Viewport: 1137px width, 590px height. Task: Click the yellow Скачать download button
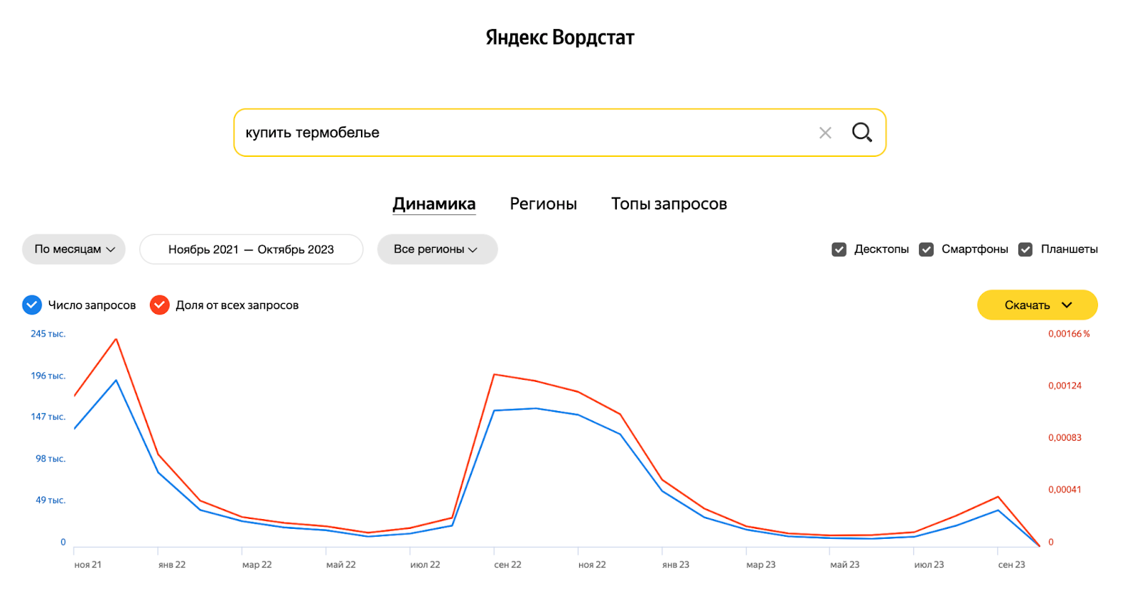[1038, 305]
